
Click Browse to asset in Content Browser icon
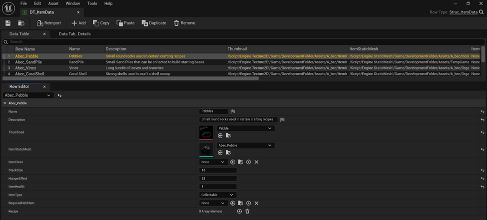21,23
